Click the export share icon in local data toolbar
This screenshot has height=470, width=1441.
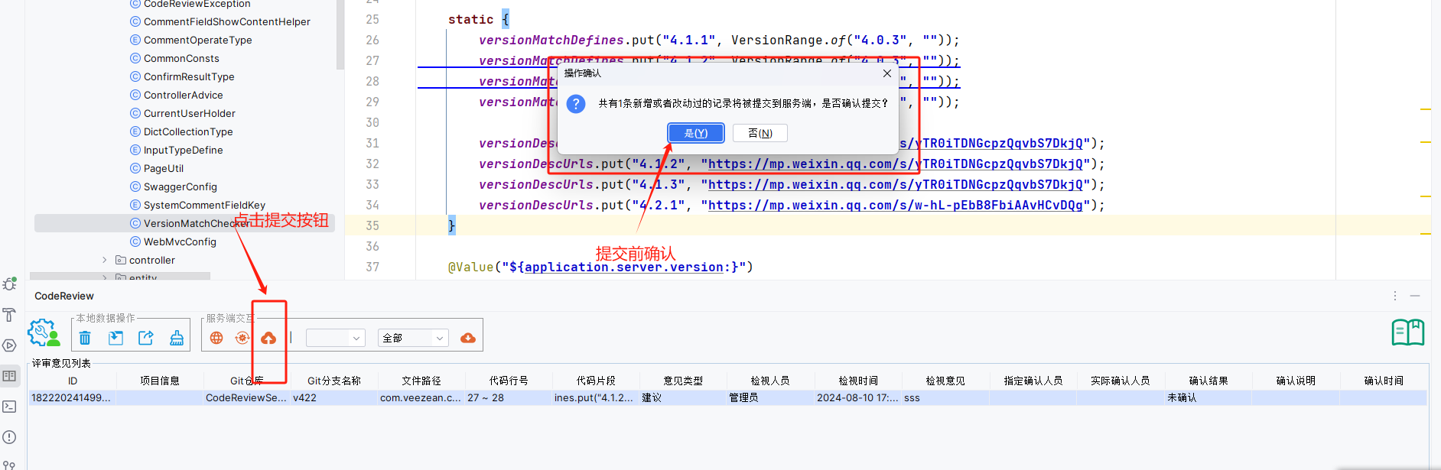click(x=146, y=338)
